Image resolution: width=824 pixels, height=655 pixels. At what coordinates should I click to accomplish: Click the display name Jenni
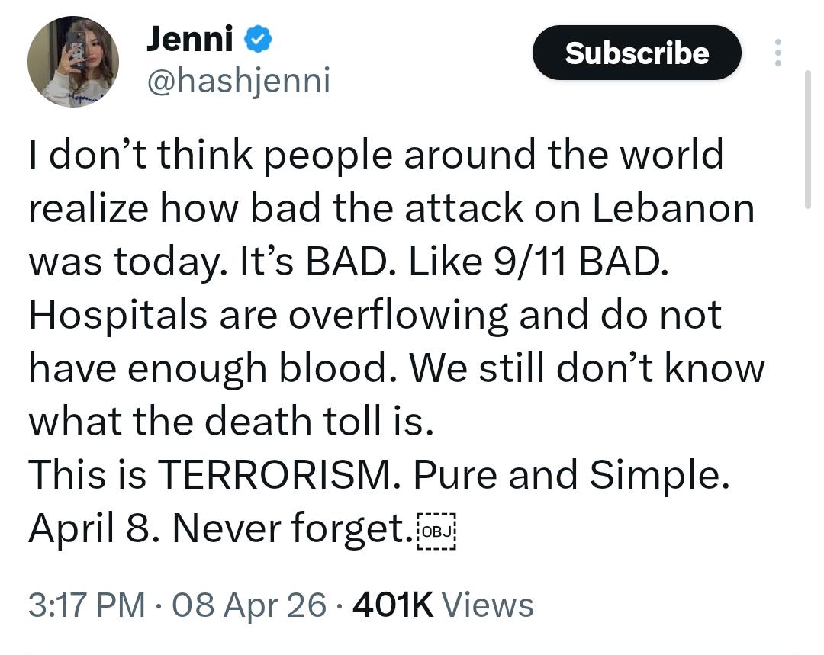tap(190, 40)
